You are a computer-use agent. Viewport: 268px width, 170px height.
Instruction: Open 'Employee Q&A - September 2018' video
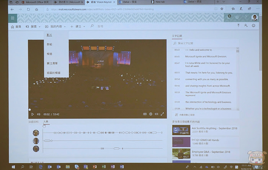(211, 152)
